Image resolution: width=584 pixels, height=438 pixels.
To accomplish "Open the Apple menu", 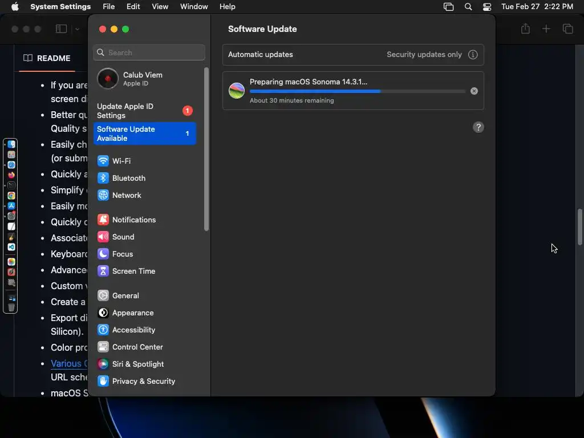I will click(x=15, y=7).
